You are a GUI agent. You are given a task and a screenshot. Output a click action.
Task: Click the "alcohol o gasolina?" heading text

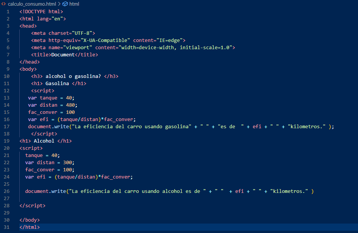click(73, 76)
